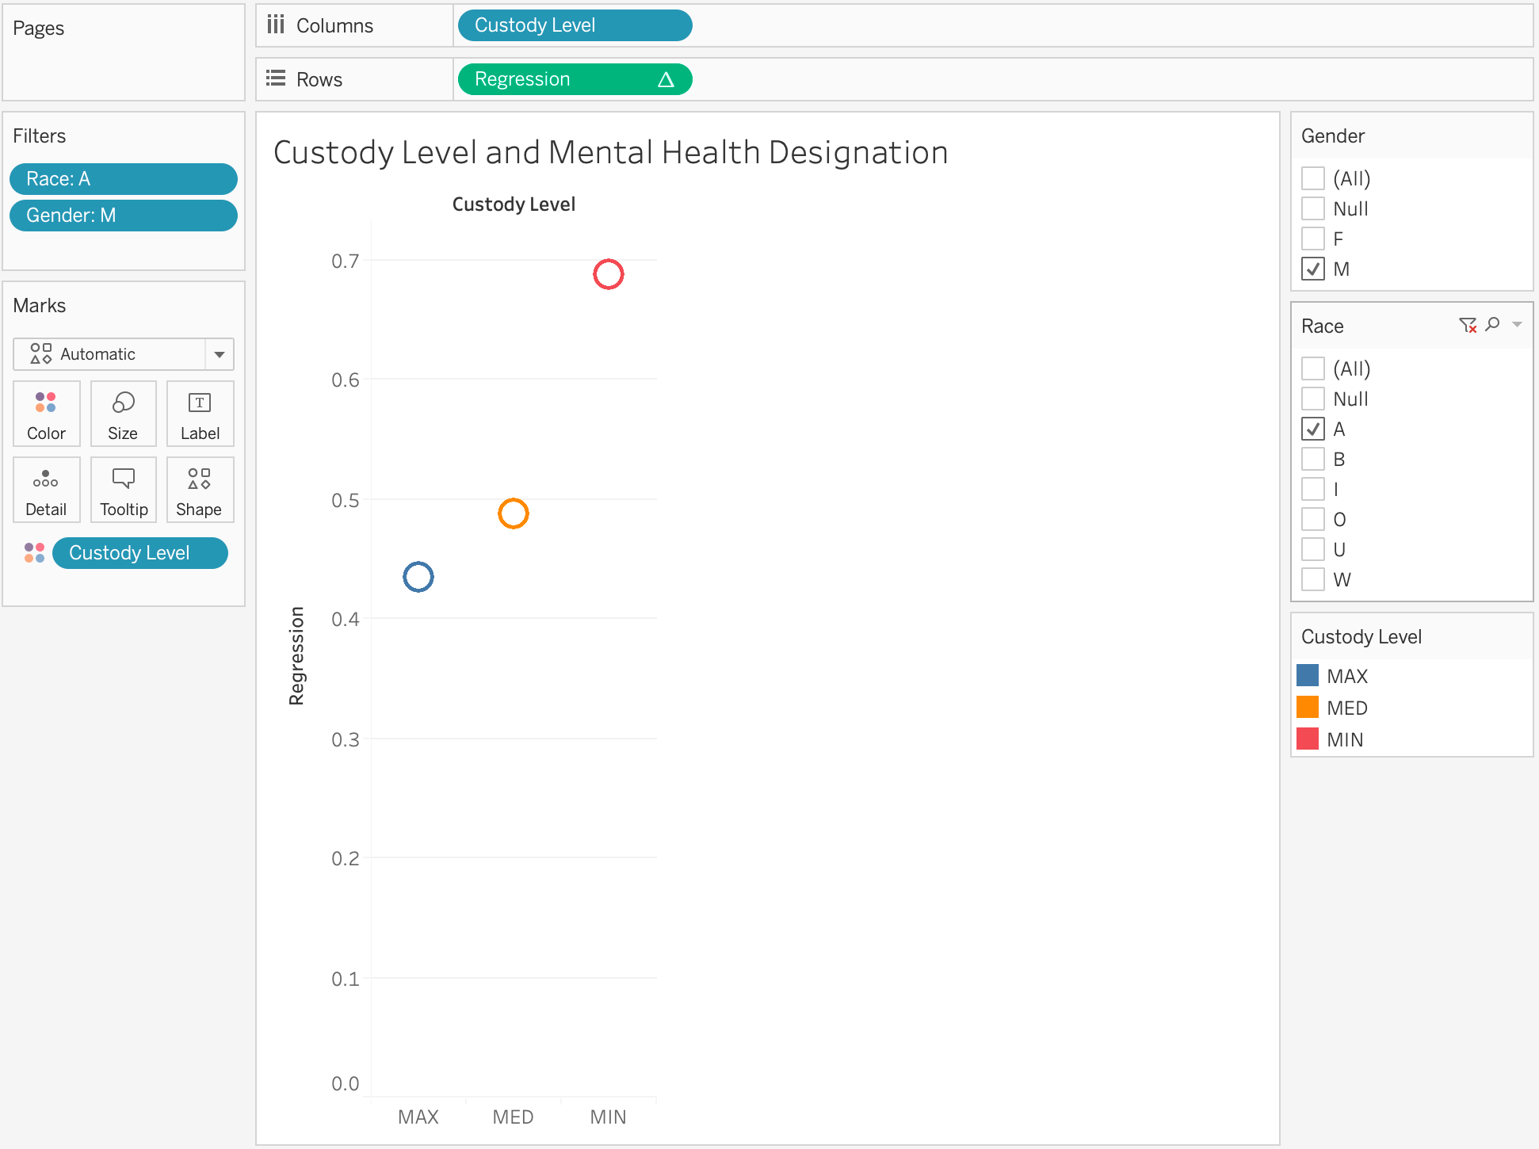Click the MIN red legend swatch
This screenshot has width=1539, height=1149.
tap(1308, 739)
